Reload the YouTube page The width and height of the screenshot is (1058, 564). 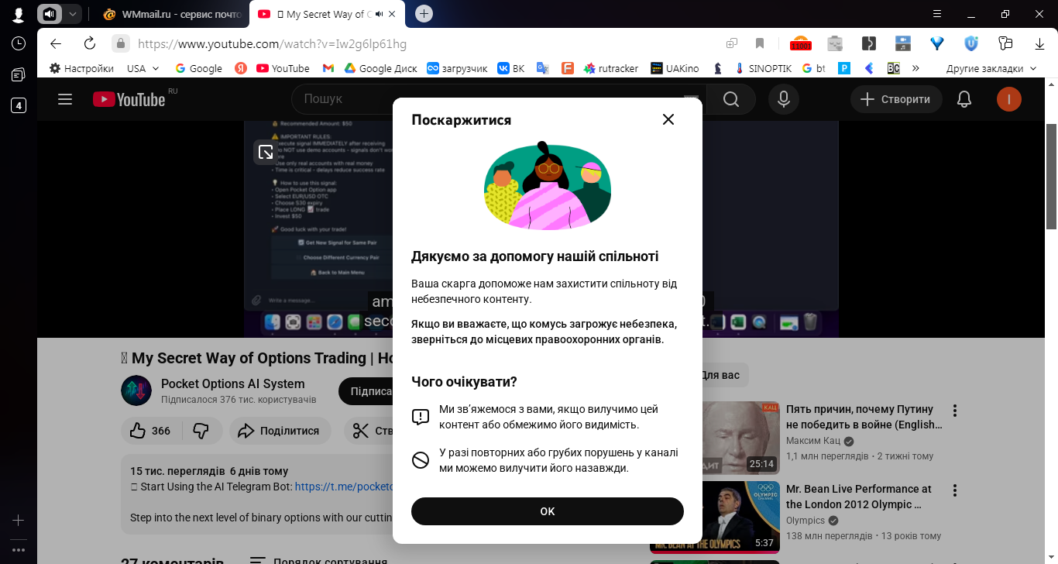(x=90, y=43)
